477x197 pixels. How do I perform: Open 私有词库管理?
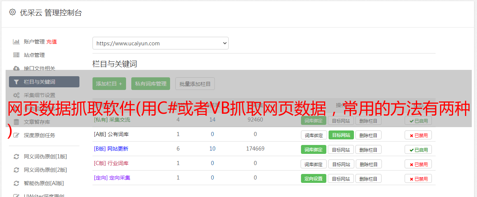[151, 84]
